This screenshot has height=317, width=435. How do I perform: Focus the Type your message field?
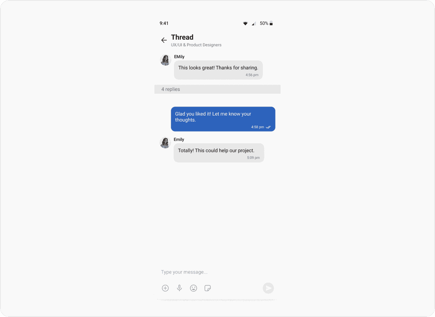(x=217, y=272)
